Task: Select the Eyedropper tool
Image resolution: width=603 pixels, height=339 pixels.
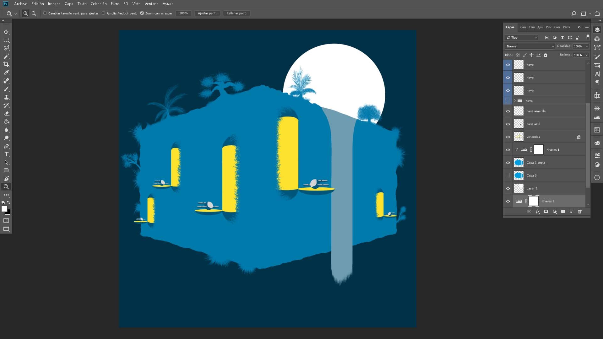Action: pyautogui.click(x=6, y=73)
